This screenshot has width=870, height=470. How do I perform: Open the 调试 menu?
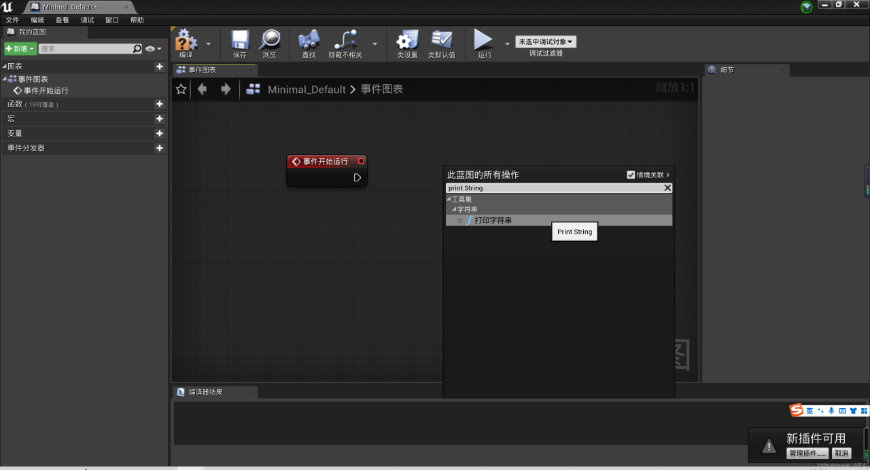[87, 20]
